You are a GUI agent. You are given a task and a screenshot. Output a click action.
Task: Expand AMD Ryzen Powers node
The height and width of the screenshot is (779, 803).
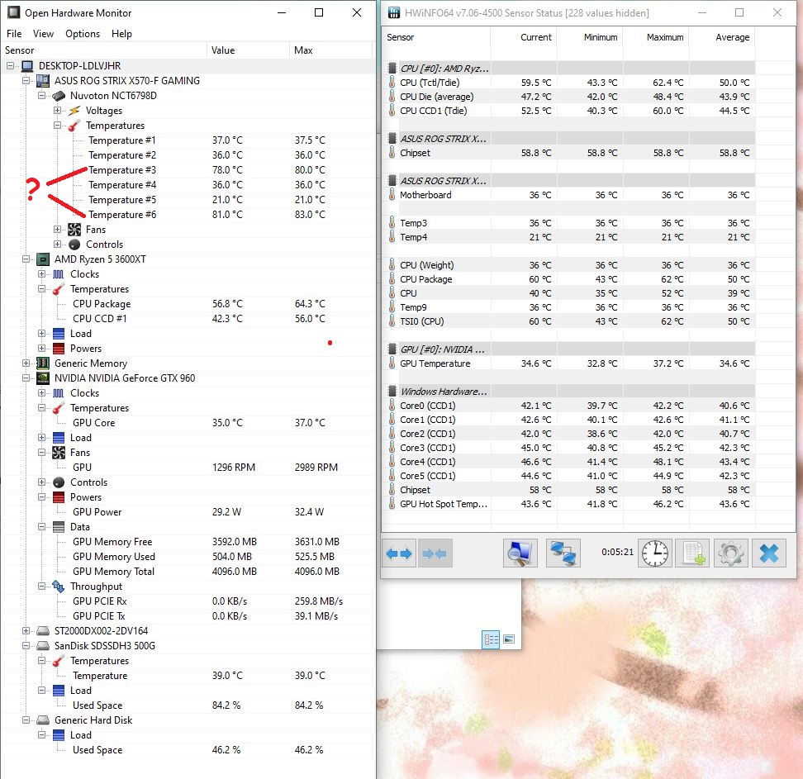click(x=42, y=349)
